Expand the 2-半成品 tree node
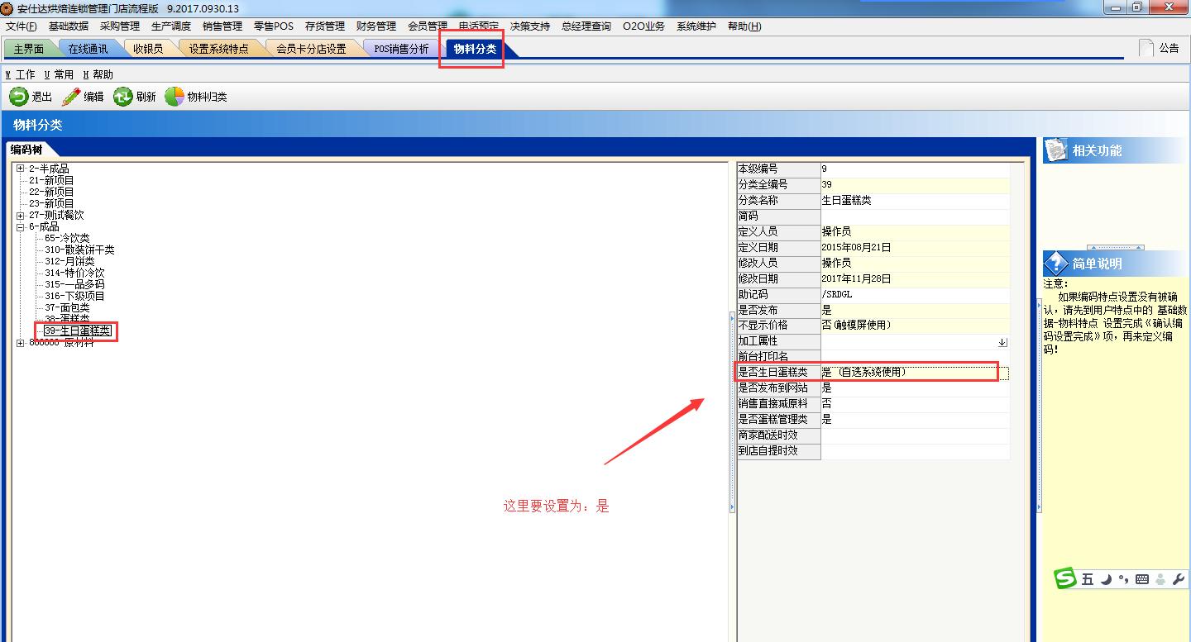 (21, 169)
